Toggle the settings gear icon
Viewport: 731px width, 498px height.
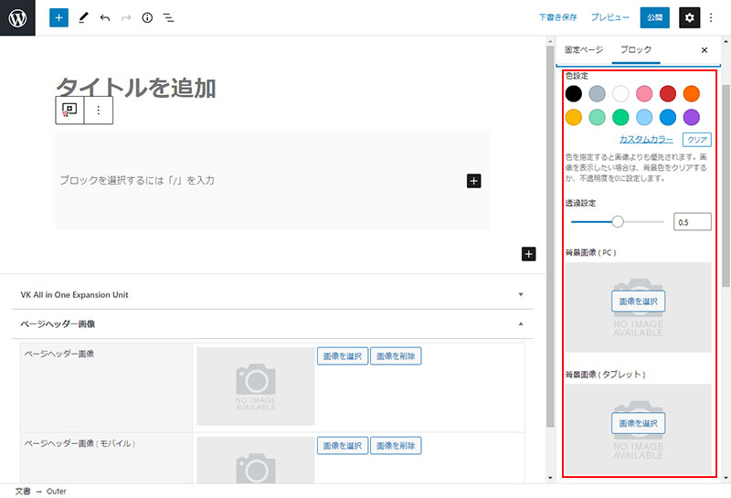pos(690,17)
